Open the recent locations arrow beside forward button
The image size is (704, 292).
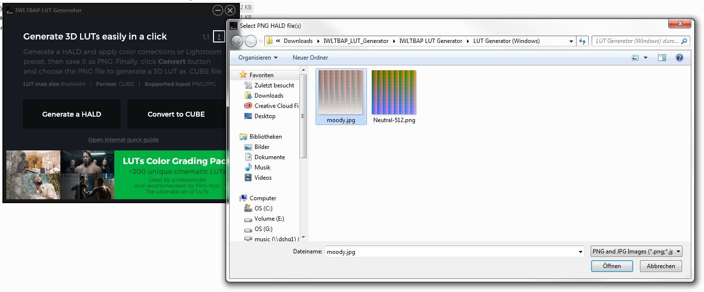260,42
